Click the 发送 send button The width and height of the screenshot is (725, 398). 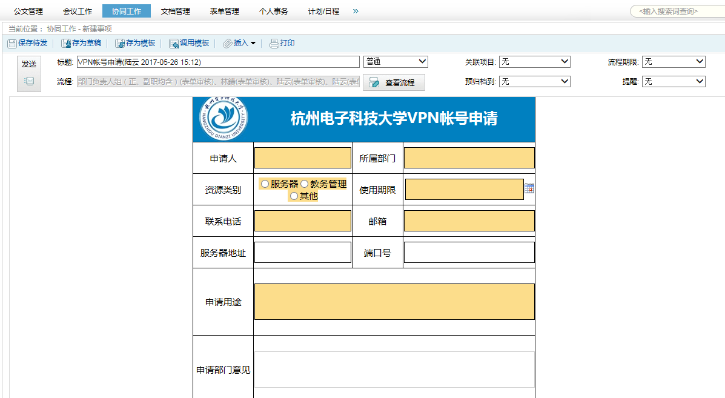click(x=29, y=74)
